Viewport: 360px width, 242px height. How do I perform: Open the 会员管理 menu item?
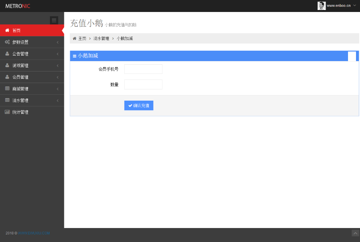point(32,77)
